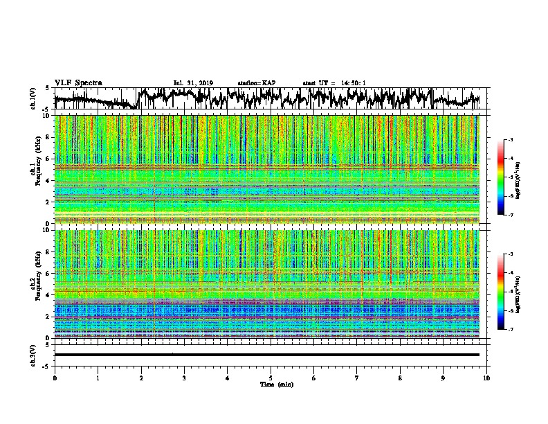This screenshot has width=548, height=424.
Task: Click time axis tick label "7"
Action: pyautogui.click(x=357, y=378)
